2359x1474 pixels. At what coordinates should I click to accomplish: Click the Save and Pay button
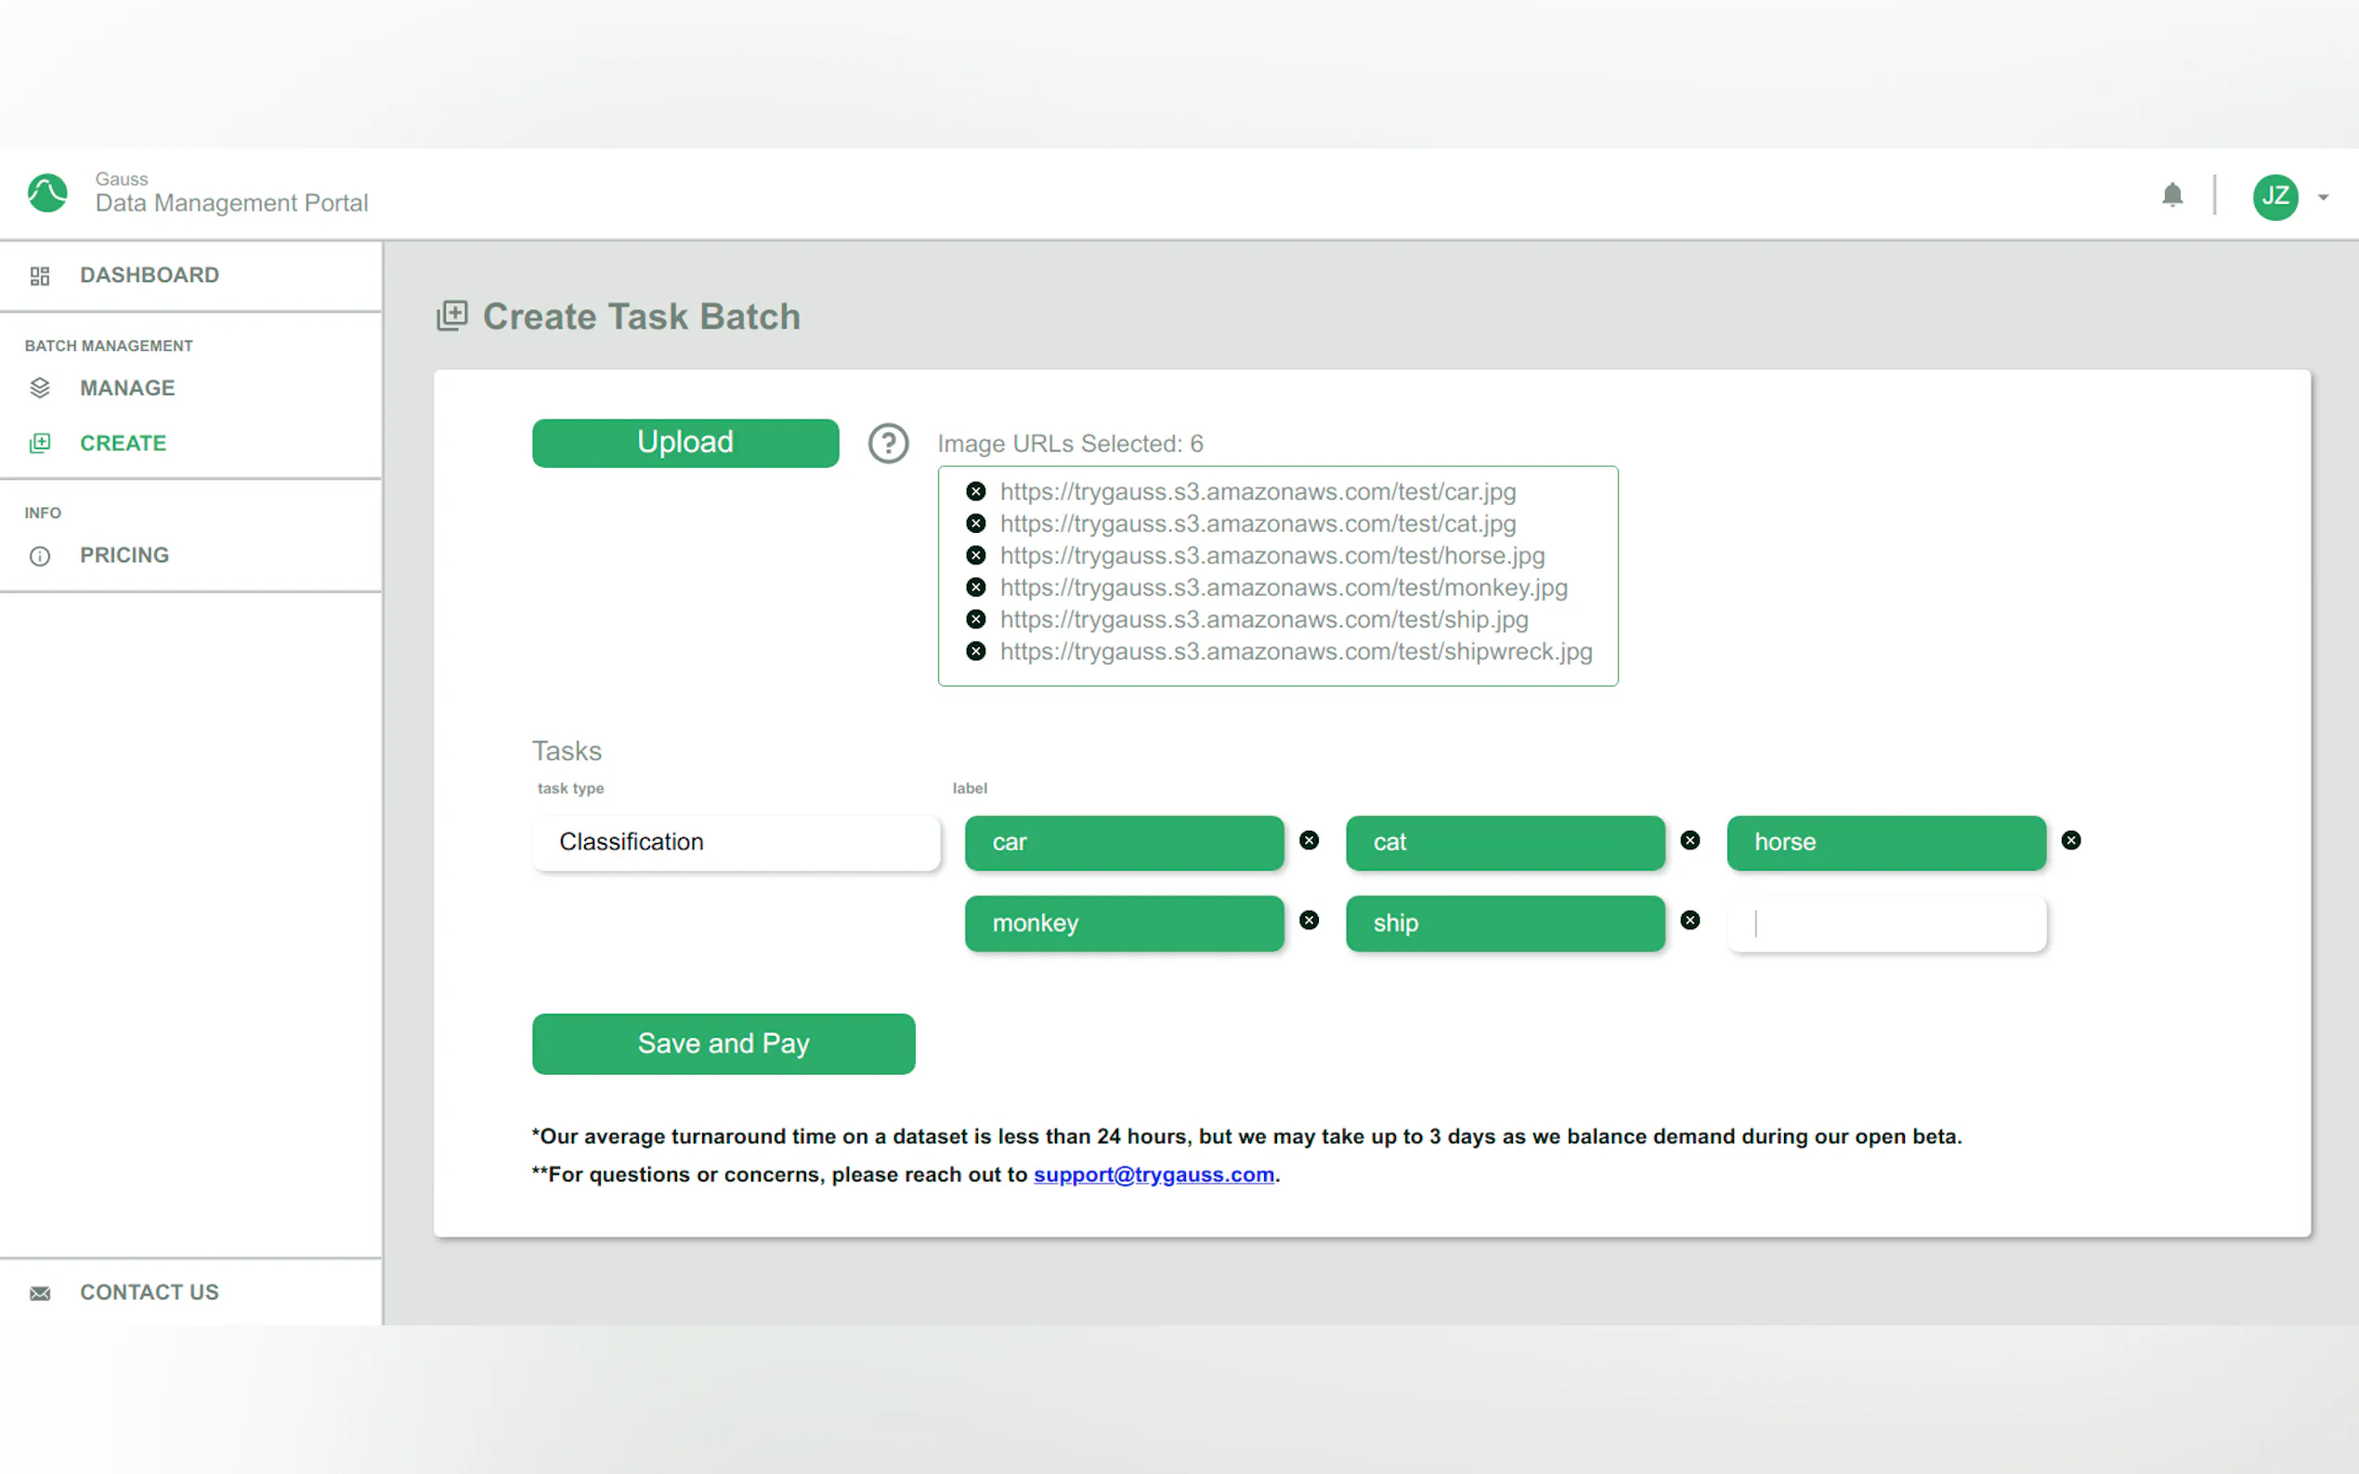[723, 1043]
